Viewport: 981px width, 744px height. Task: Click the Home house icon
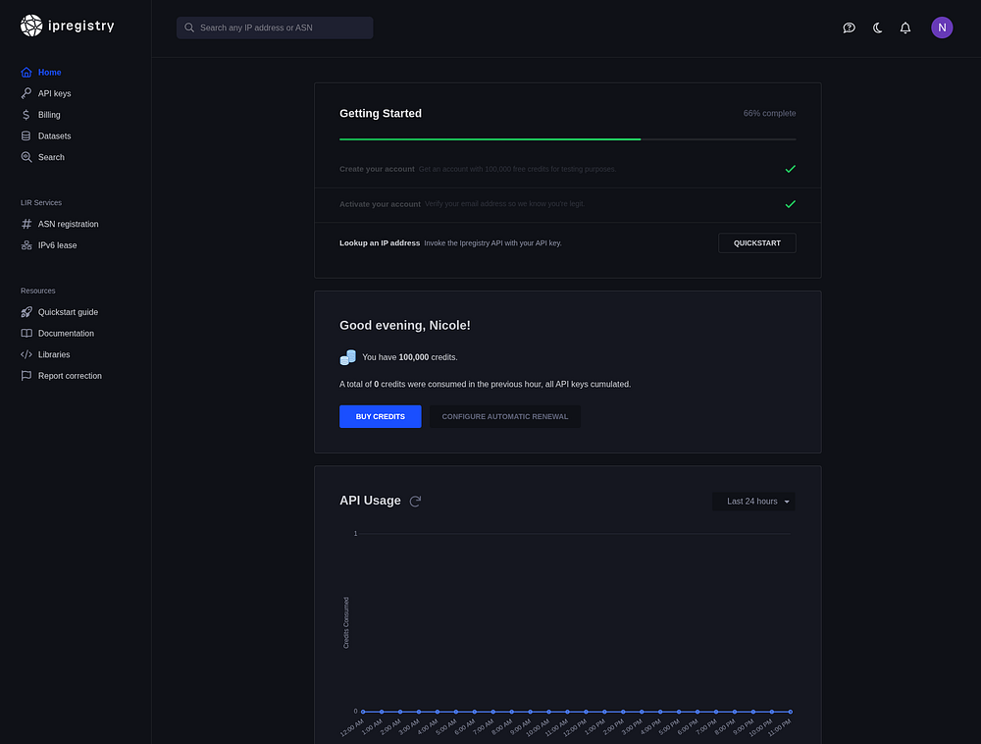[x=26, y=73]
